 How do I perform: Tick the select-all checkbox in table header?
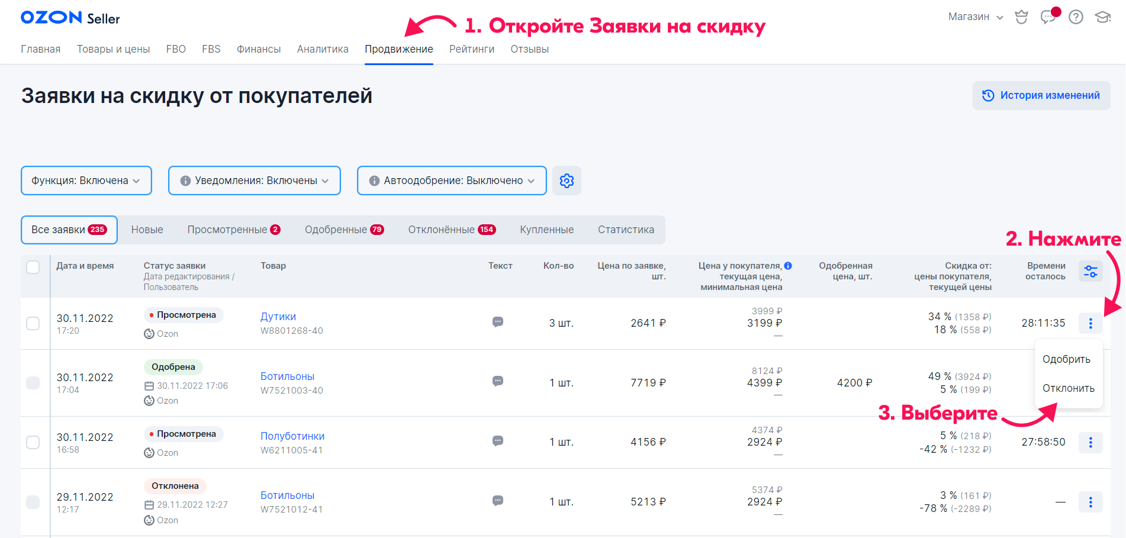click(x=33, y=267)
